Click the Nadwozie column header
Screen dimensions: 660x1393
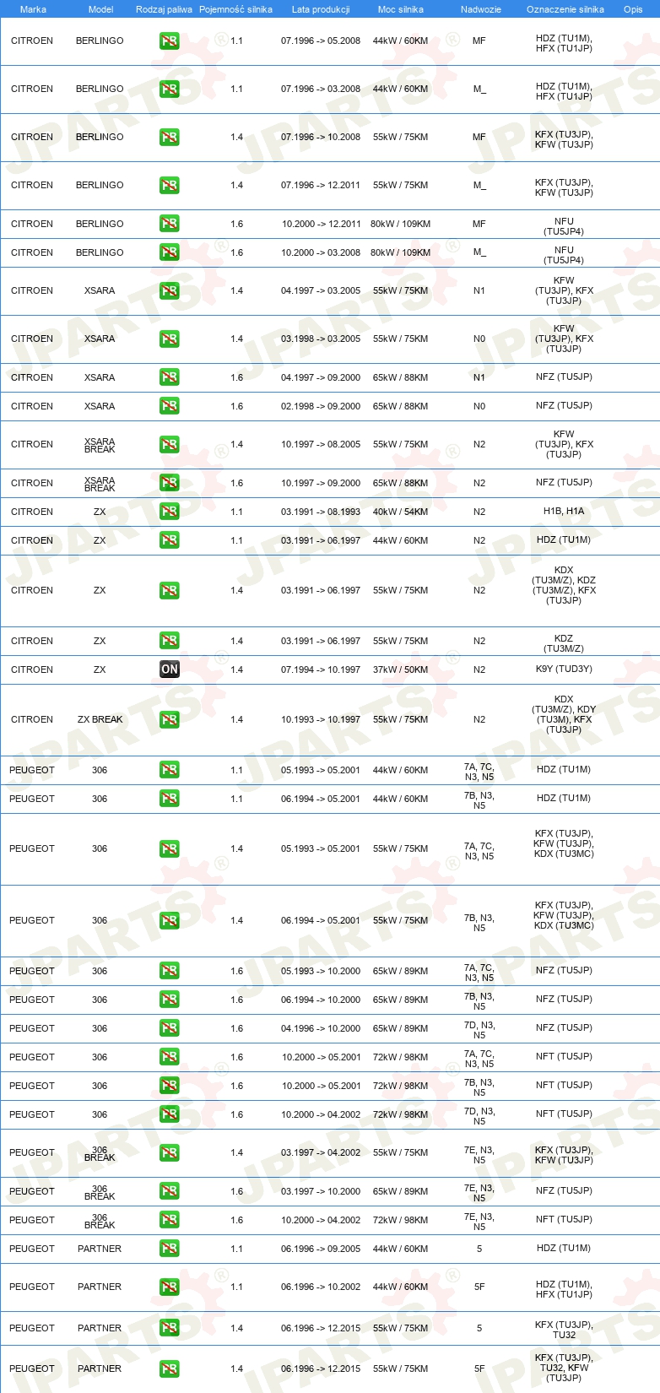[x=481, y=9]
